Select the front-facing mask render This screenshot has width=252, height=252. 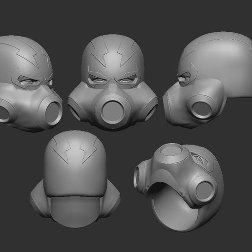tap(113, 82)
